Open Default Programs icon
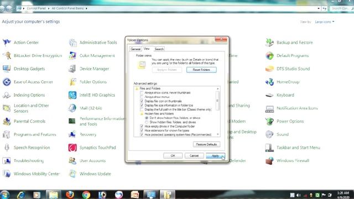This screenshot has width=354, height=199. [269, 55]
